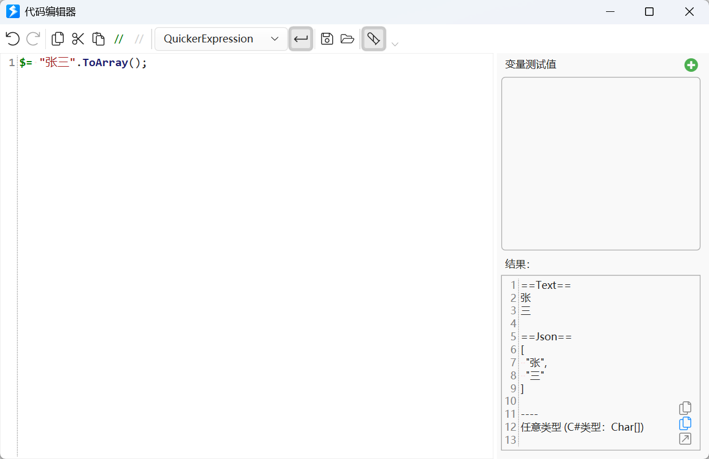Viewport: 709px width, 459px height.
Task: Expand the toolbar overflow chevron
Action: point(395,44)
